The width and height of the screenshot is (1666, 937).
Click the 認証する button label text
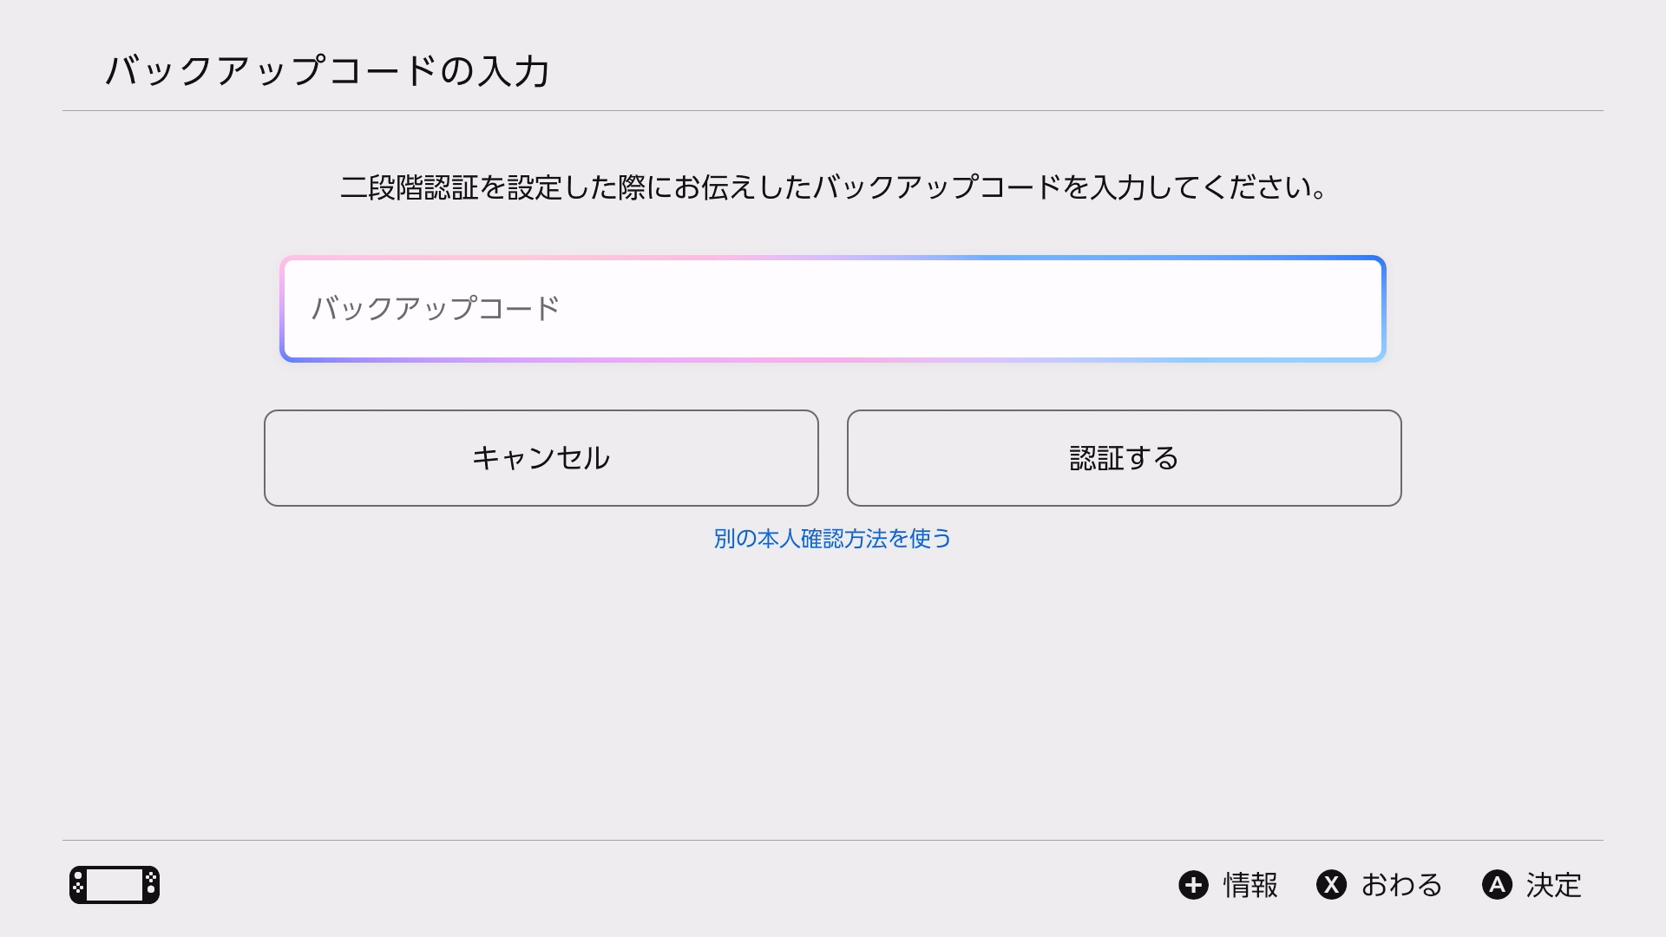[1123, 457]
